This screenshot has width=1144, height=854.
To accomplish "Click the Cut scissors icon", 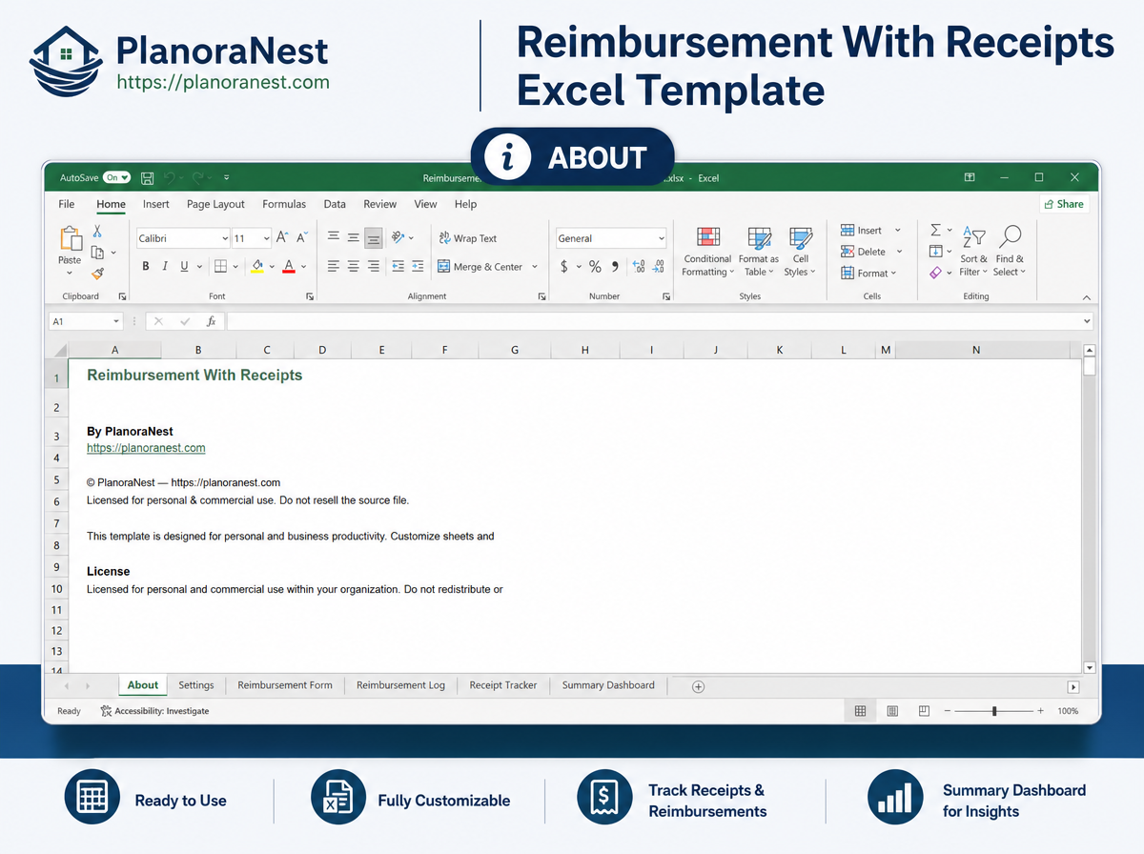I will [97, 232].
